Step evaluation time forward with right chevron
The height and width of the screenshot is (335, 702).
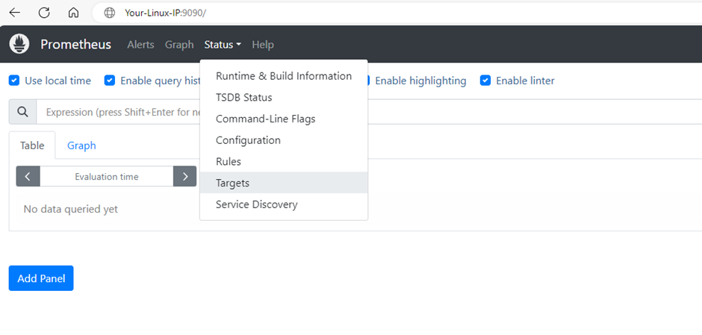click(184, 176)
